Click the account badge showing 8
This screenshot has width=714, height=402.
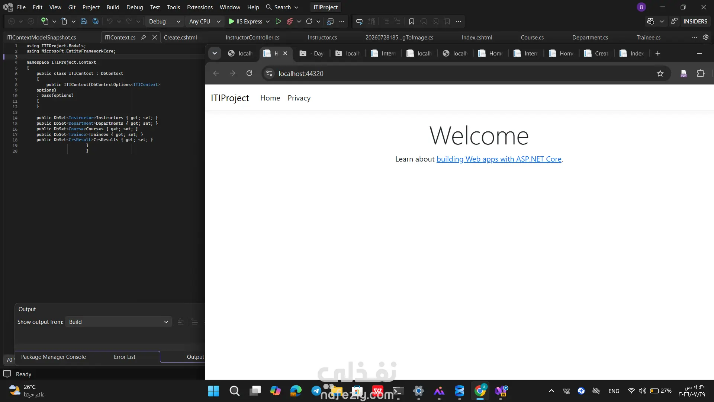pos(641,7)
